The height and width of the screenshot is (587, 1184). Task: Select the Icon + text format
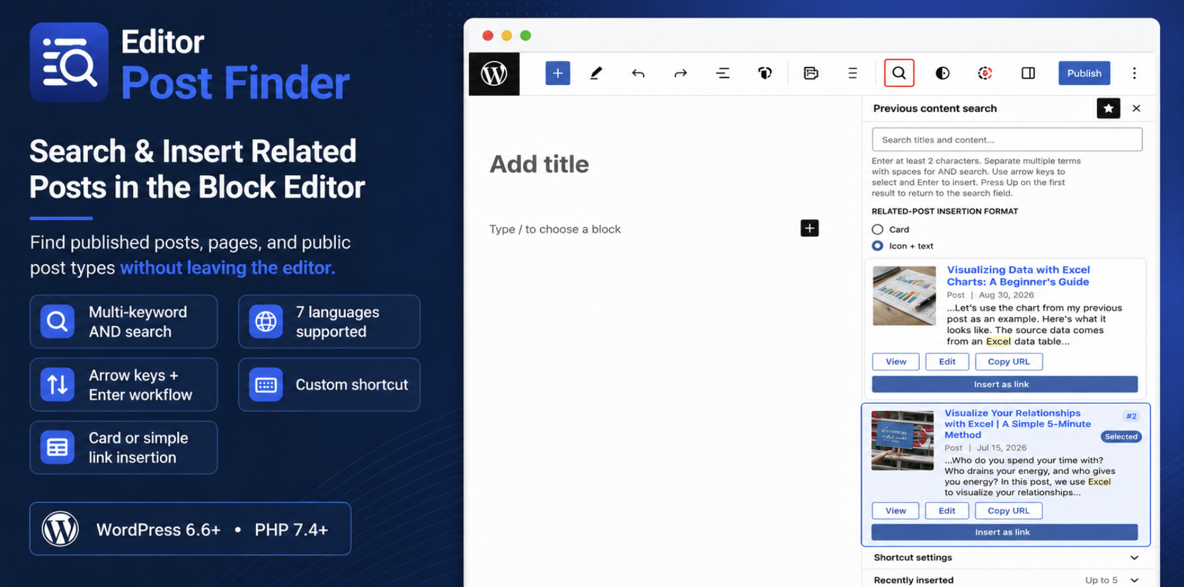pos(877,245)
